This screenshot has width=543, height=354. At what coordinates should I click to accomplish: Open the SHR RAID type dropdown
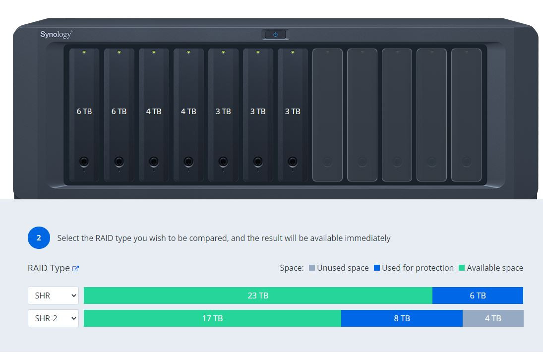[53, 295]
